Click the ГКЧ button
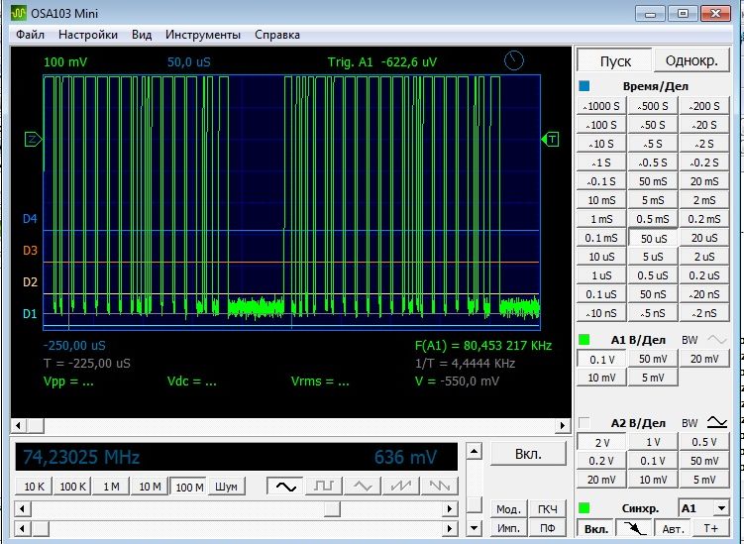 point(548,509)
